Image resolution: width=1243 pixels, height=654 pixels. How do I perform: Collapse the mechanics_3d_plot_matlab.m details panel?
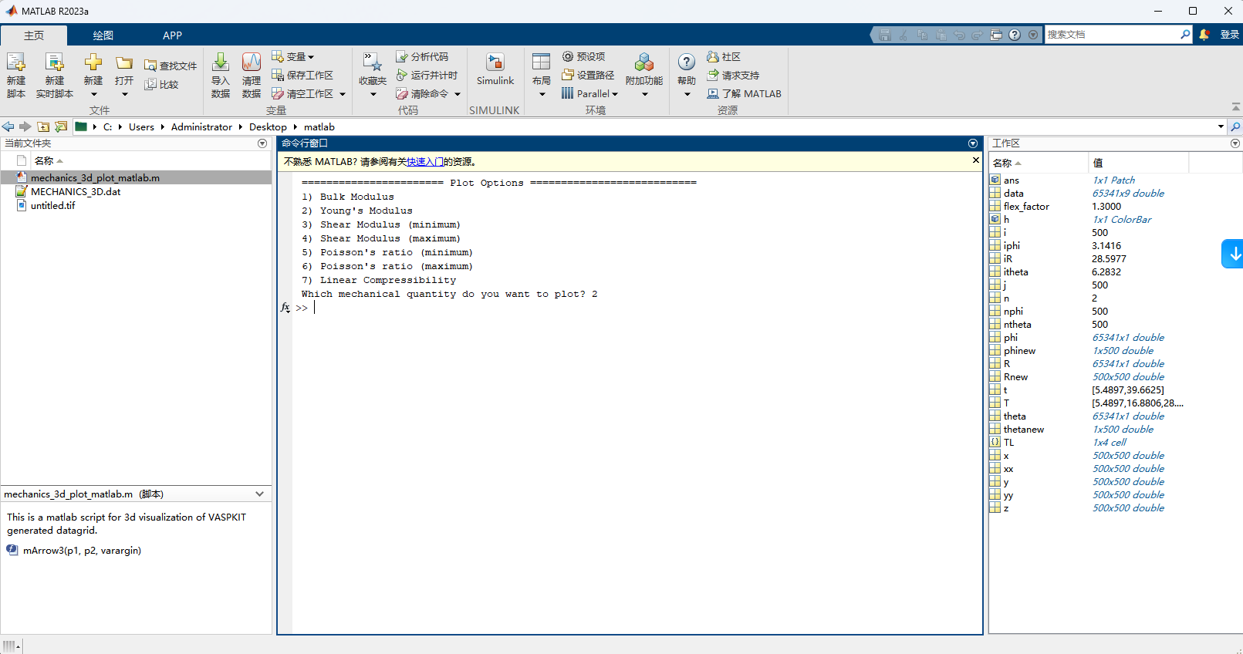259,494
